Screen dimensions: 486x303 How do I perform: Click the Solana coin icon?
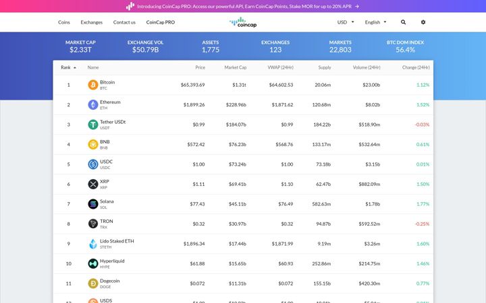[x=93, y=204]
